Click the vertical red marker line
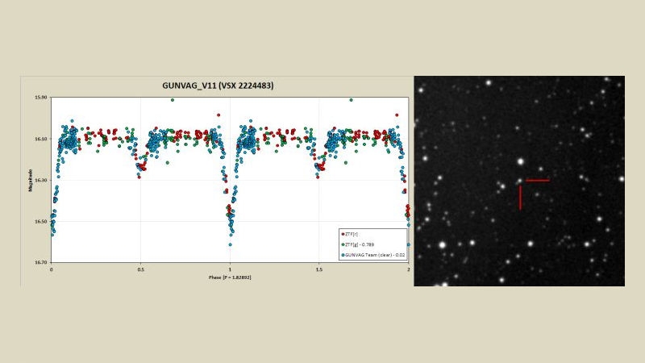Screen dimensions: 645x363 (520, 198)
